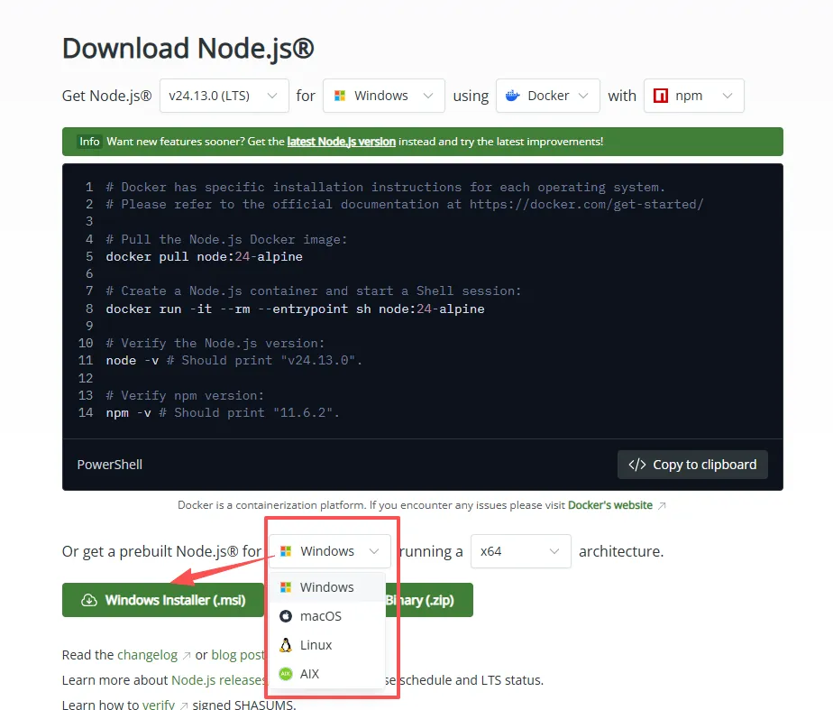Select AIX in the open OS list

[327, 673]
